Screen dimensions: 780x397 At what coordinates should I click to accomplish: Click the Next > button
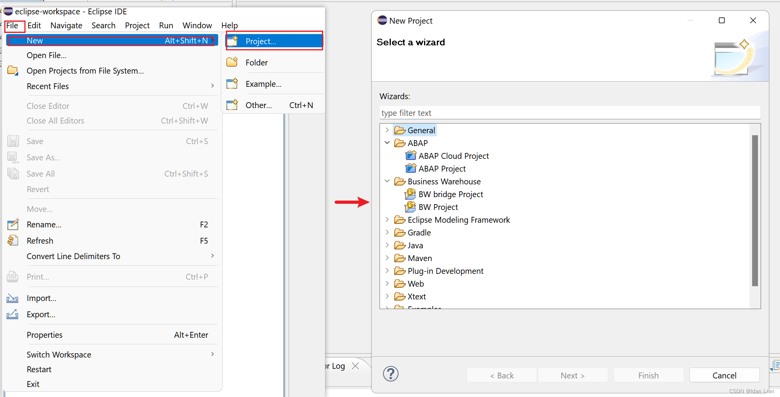[x=573, y=375]
